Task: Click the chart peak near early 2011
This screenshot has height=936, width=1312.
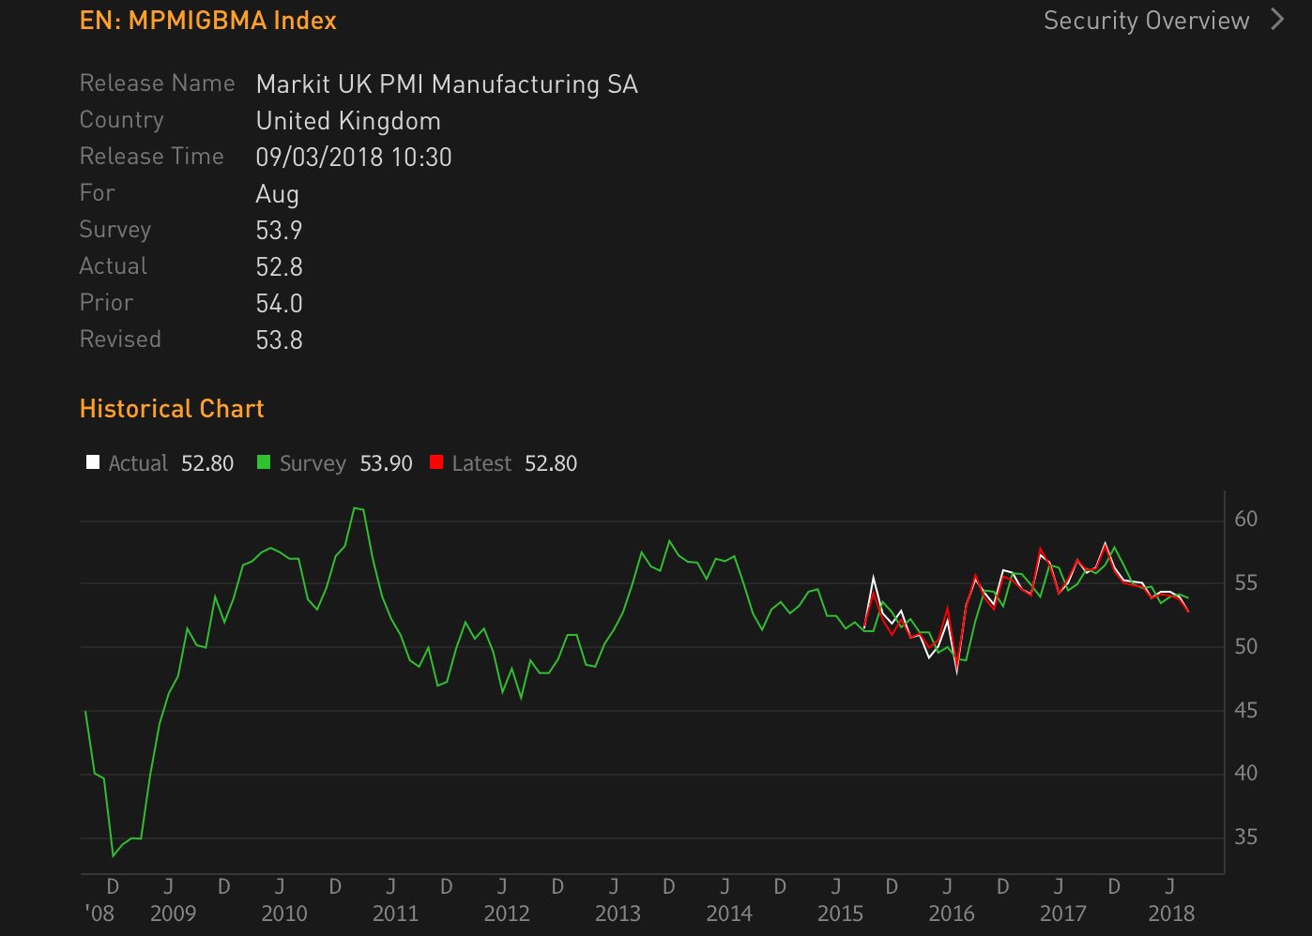Action: tap(357, 509)
